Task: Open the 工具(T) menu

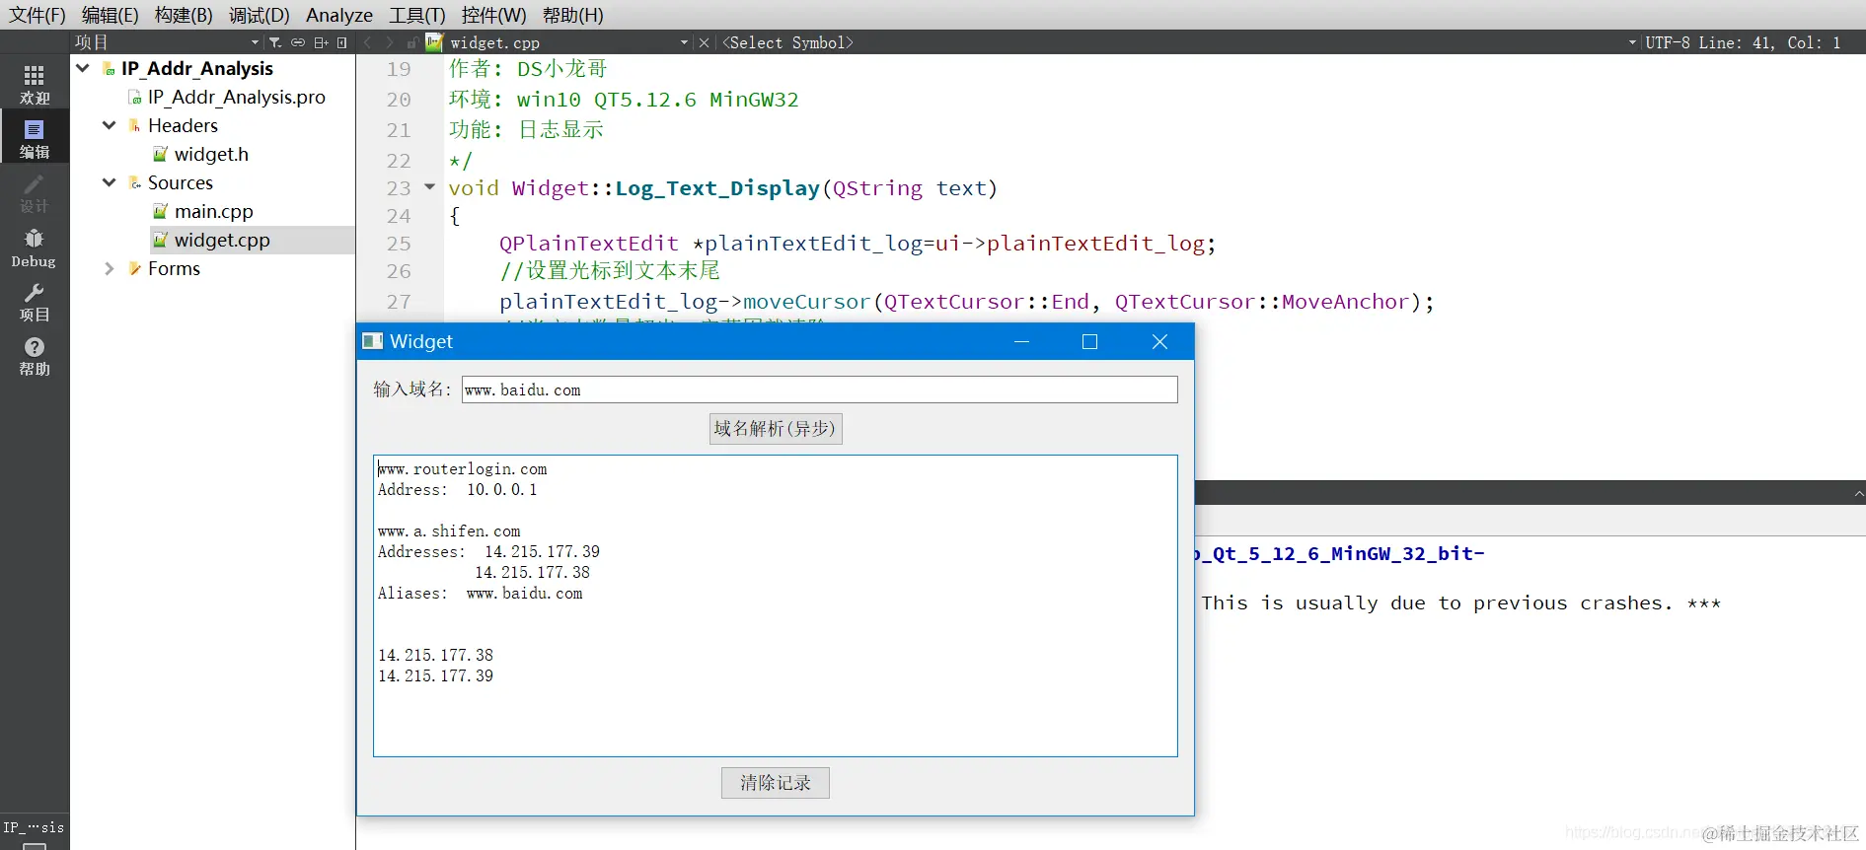Action: [417, 15]
